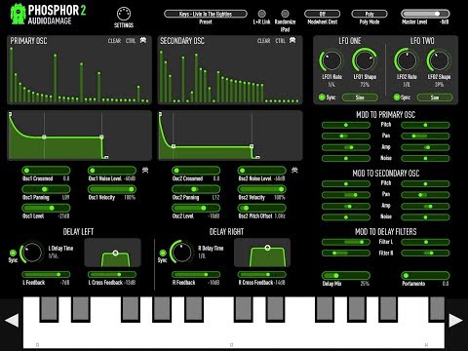Click the Phosphor 2 robot logo

(18, 15)
